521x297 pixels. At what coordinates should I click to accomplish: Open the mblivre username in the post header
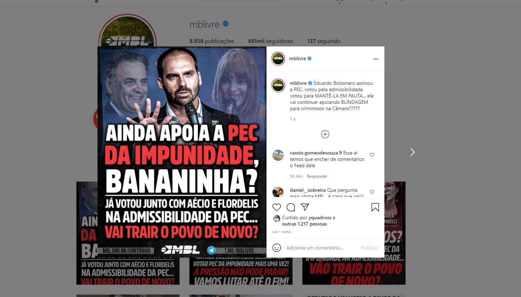[x=297, y=58]
